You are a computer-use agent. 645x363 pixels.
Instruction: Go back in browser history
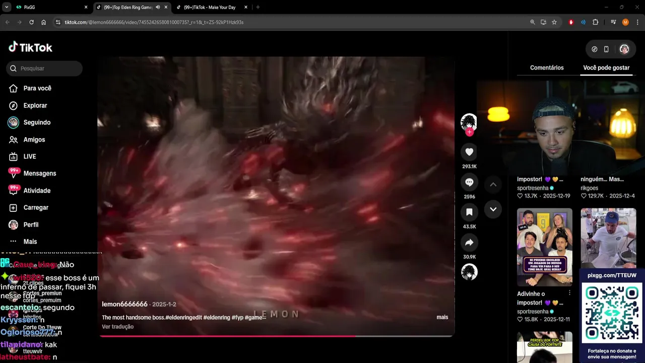[x=7, y=22]
